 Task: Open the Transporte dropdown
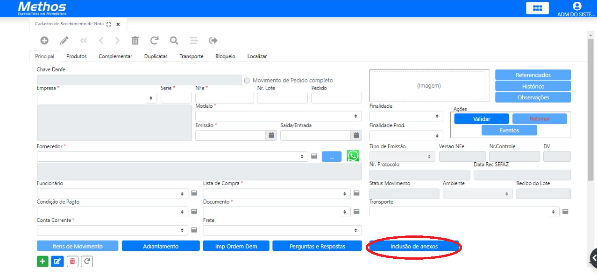[x=464, y=212]
